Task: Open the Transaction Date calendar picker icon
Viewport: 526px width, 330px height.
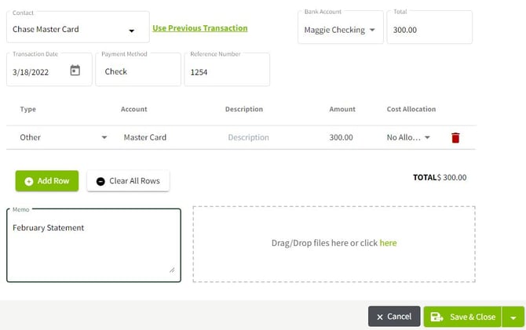Action: coord(75,71)
